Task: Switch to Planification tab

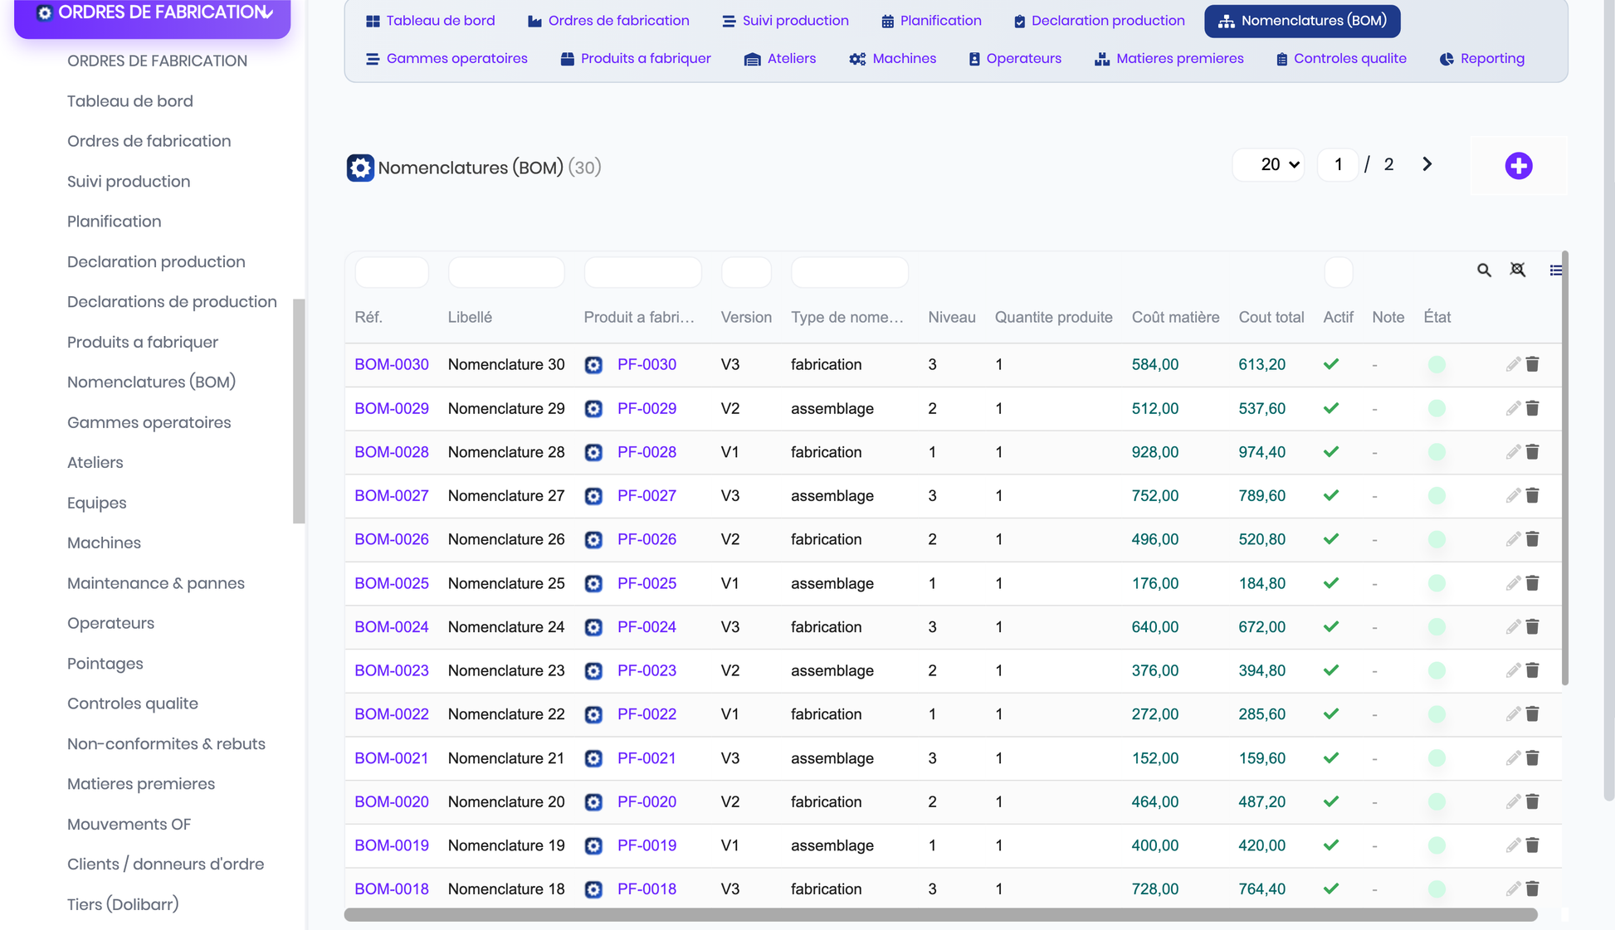Action: point(931,21)
